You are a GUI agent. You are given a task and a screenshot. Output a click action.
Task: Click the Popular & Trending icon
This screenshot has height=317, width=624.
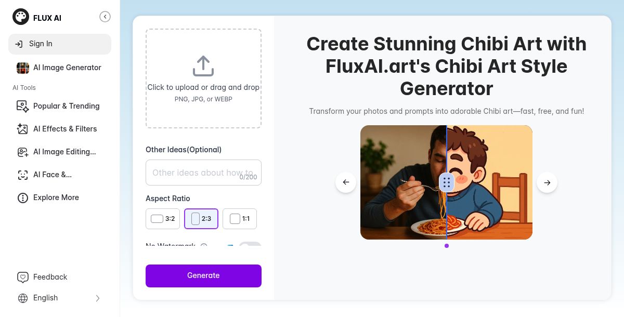click(x=22, y=106)
